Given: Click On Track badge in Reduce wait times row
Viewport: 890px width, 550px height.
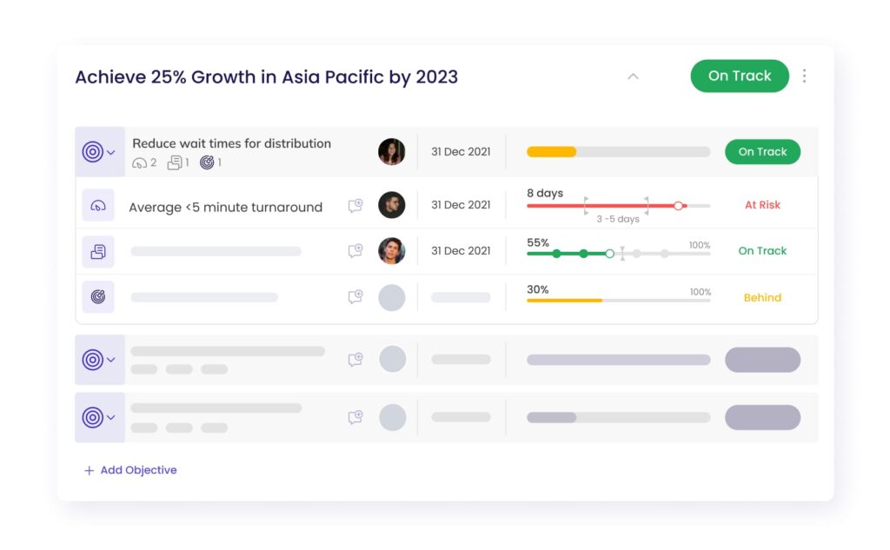Looking at the screenshot, I should pyautogui.click(x=762, y=151).
